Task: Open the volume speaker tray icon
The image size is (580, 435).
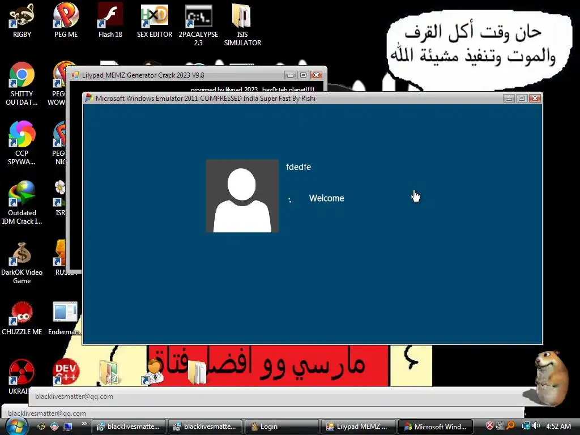Action: click(x=536, y=426)
